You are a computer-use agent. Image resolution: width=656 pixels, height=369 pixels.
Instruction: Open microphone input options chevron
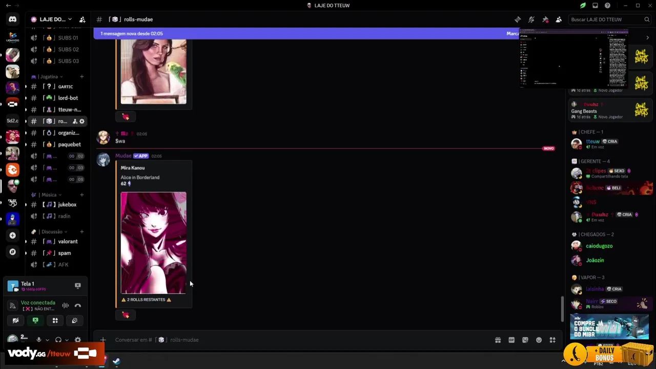point(47,340)
